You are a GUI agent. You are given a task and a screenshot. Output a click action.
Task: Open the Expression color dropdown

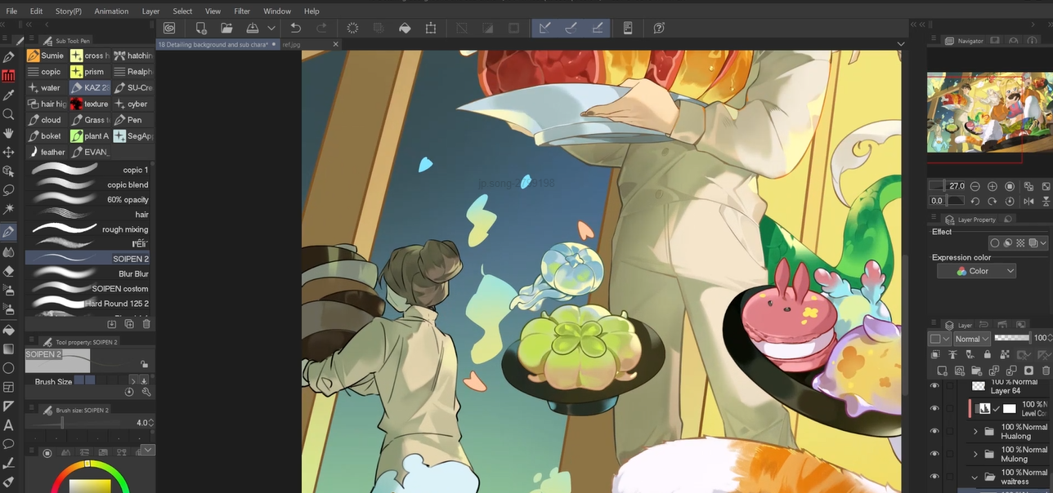[x=977, y=271]
